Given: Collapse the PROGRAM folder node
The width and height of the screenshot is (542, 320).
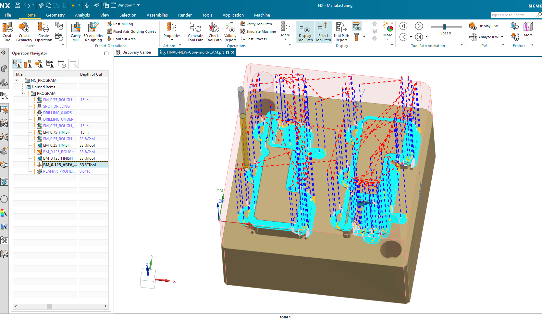Looking at the screenshot, I should (x=23, y=93).
